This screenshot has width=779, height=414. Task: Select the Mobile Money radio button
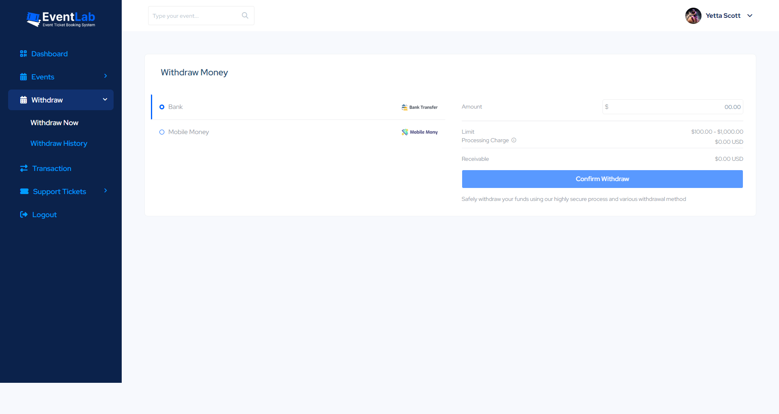(162, 132)
